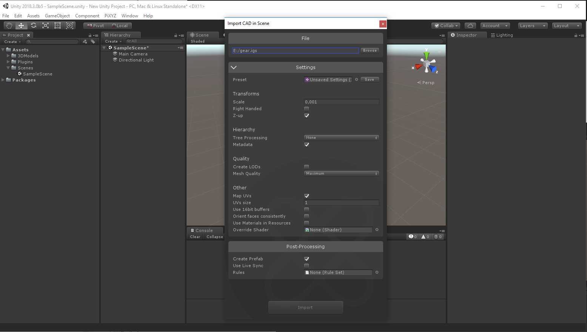Enable Create LODs checkbox

307,167
